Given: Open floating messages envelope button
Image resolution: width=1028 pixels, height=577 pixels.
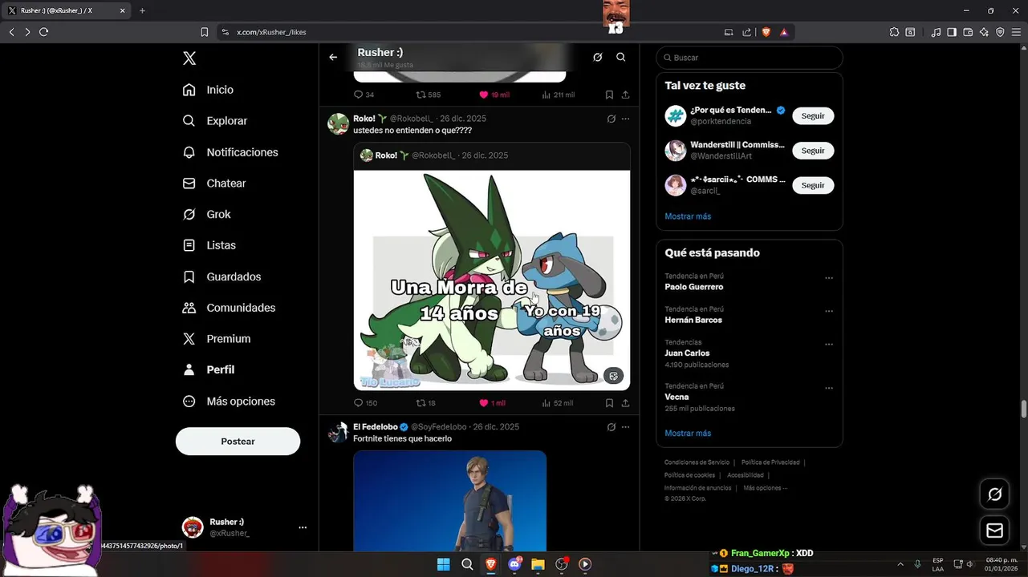Looking at the screenshot, I should coord(994,531).
